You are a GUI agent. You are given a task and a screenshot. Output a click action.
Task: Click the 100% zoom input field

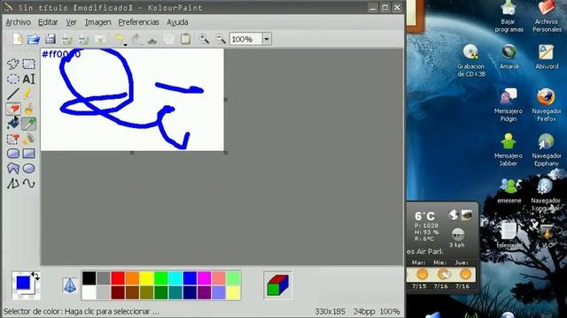coord(245,39)
